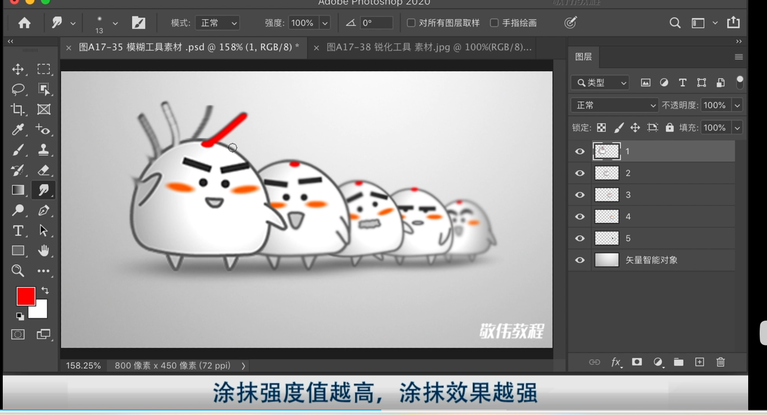Hide layer 3
Screen dimensions: 767x415
click(580, 195)
